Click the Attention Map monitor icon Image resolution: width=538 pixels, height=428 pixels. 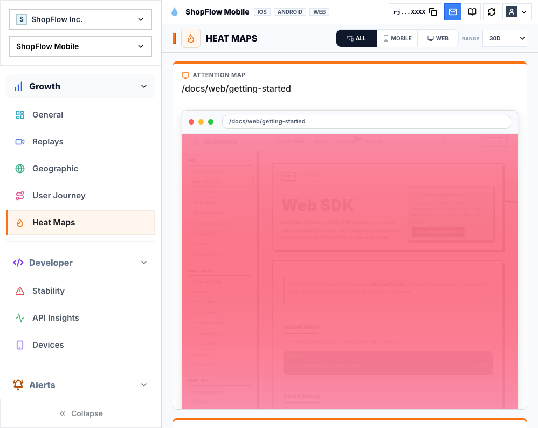[x=185, y=75]
